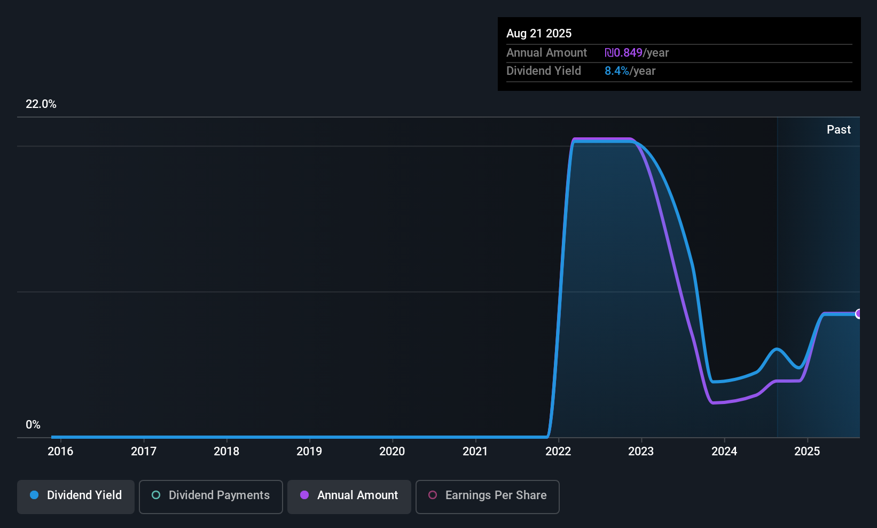This screenshot has height=528, width=877.
Task: Select the 2023 year on the timeline
Action: pos(641,452)
